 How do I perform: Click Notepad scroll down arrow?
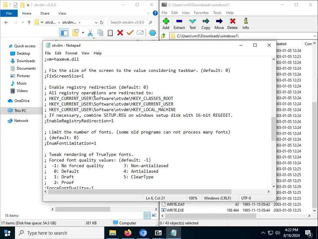click(274, 186)
